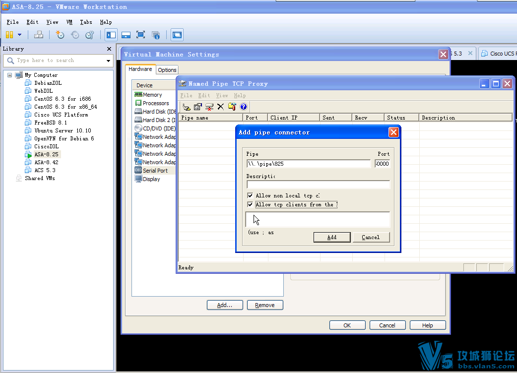Click the delete X icon in Named Pipe toolbar

[x=221, y=107]
